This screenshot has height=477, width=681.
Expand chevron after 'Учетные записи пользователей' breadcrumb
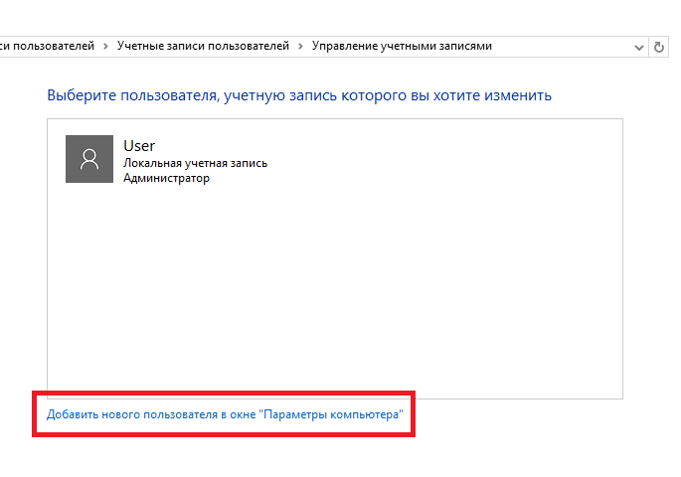point(300,47)
